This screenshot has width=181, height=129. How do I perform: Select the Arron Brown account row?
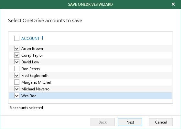tap(90, 48)
